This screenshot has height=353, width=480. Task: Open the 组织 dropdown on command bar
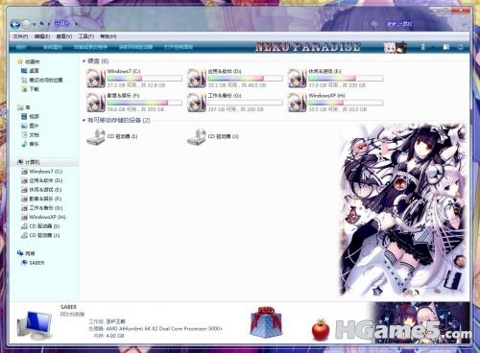coord(22,47)
